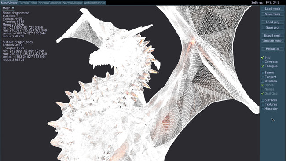The height and width of the screenshot is (161, 286).
Task: Enable the Compass checkbox
Action: (263, 62)
